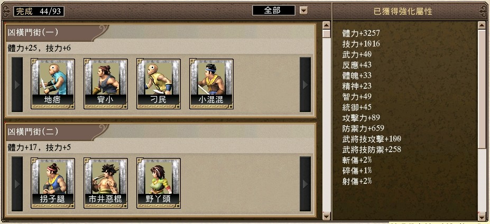Viewport: 490px width, 224px height.
Task: Select the 市井惡棍 character card
Action: 106,183
